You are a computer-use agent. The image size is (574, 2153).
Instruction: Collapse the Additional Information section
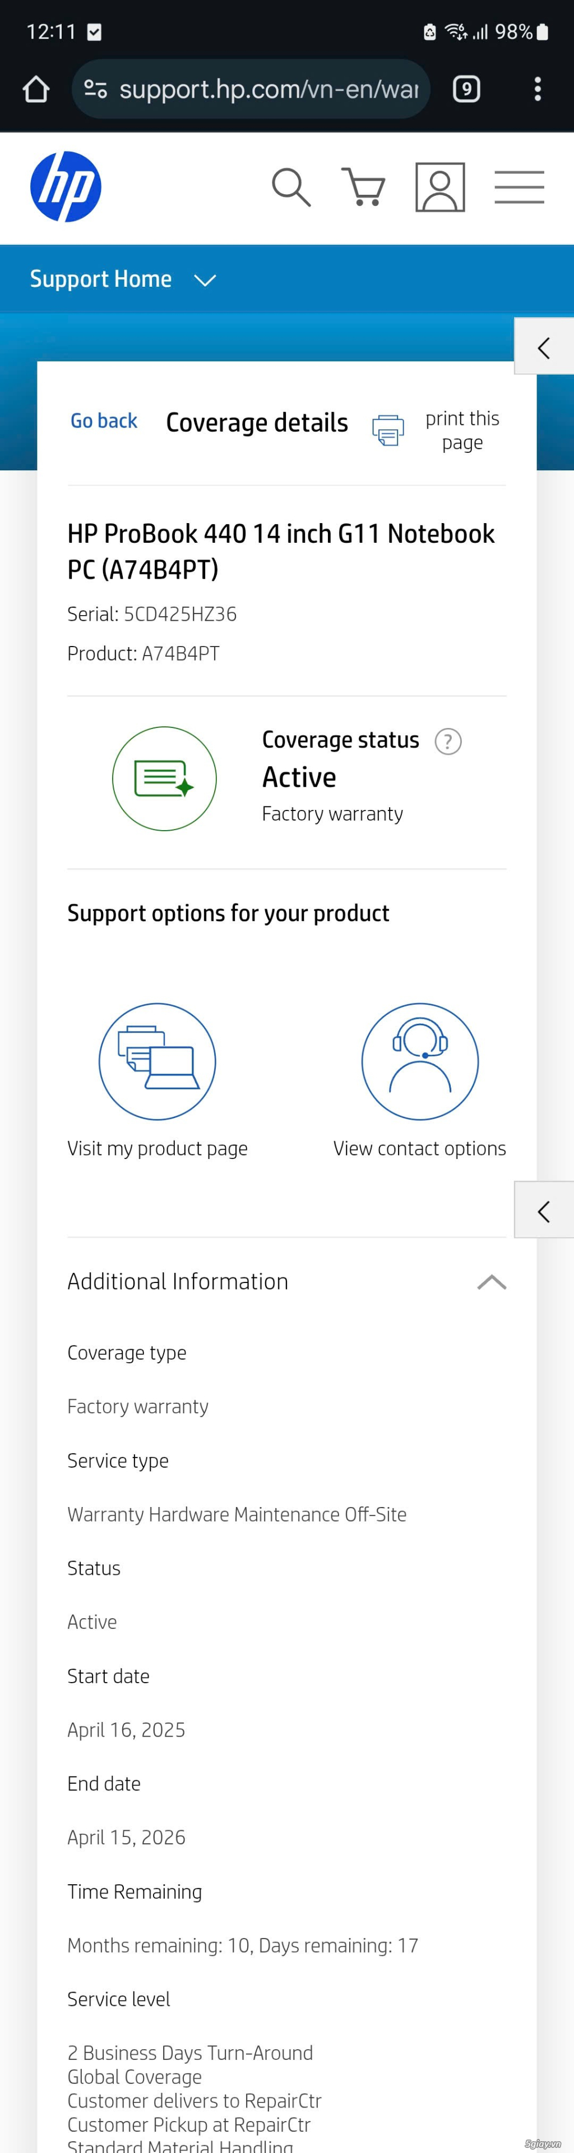[492, 1282]
